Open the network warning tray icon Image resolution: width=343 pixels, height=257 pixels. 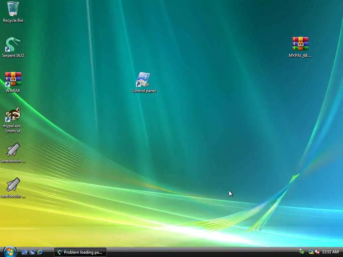point(311,252)
